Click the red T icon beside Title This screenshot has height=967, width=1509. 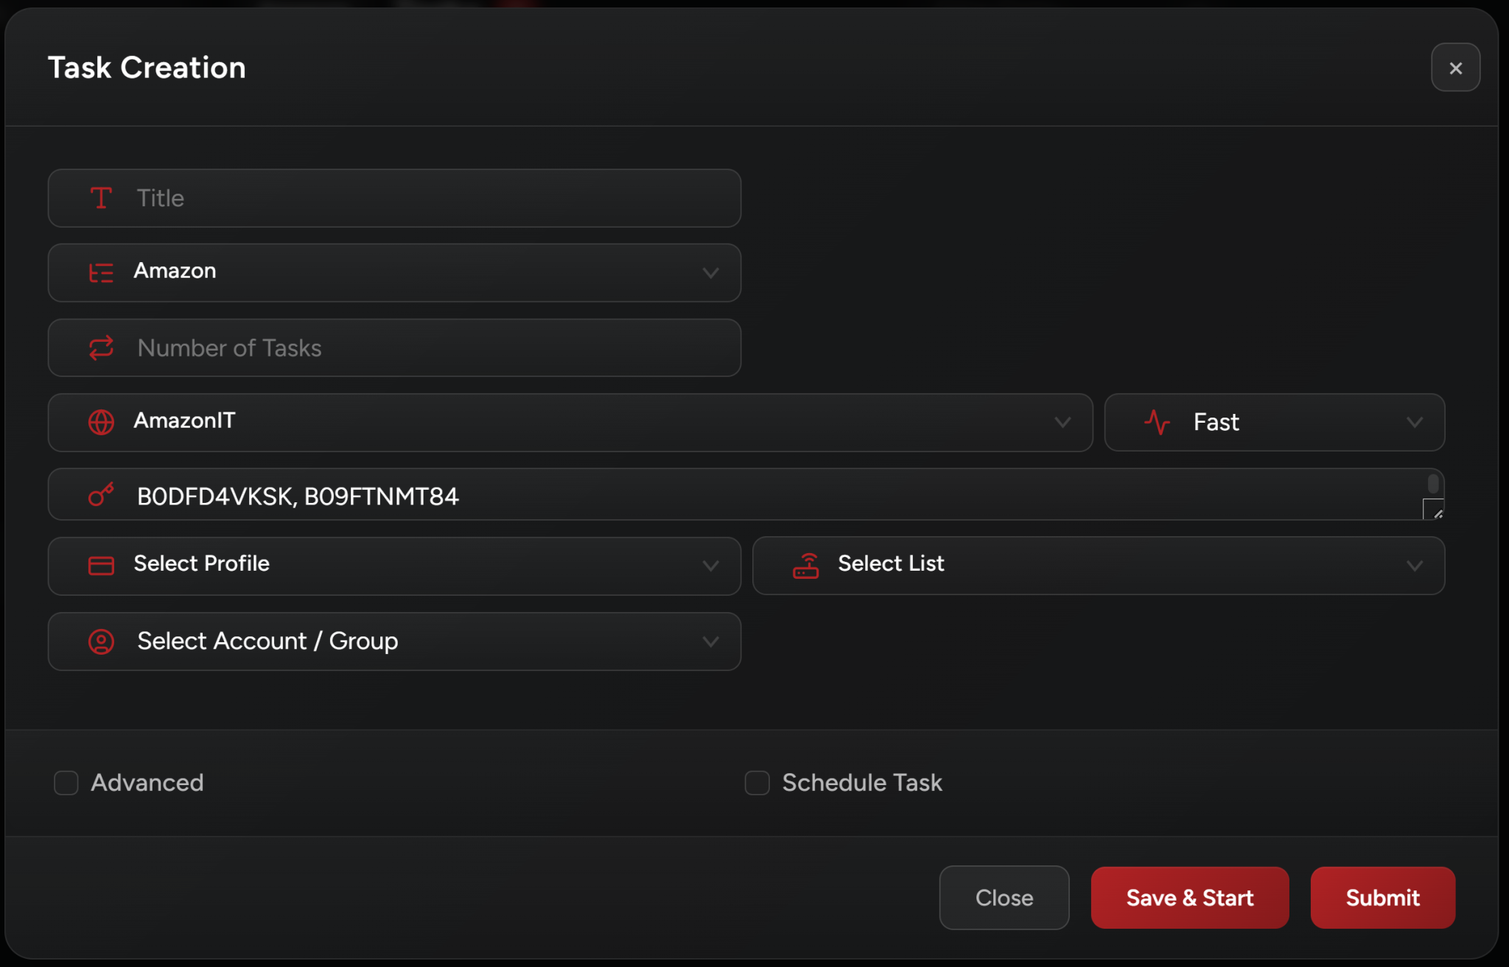[x=101, y=198]
